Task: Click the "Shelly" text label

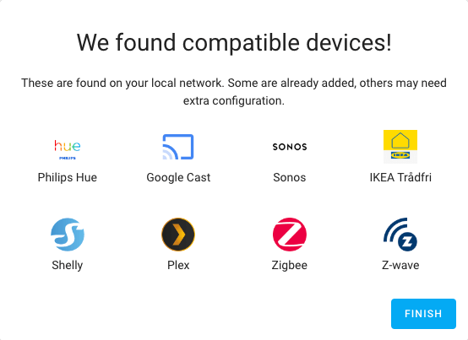Action: click(67, 265)
